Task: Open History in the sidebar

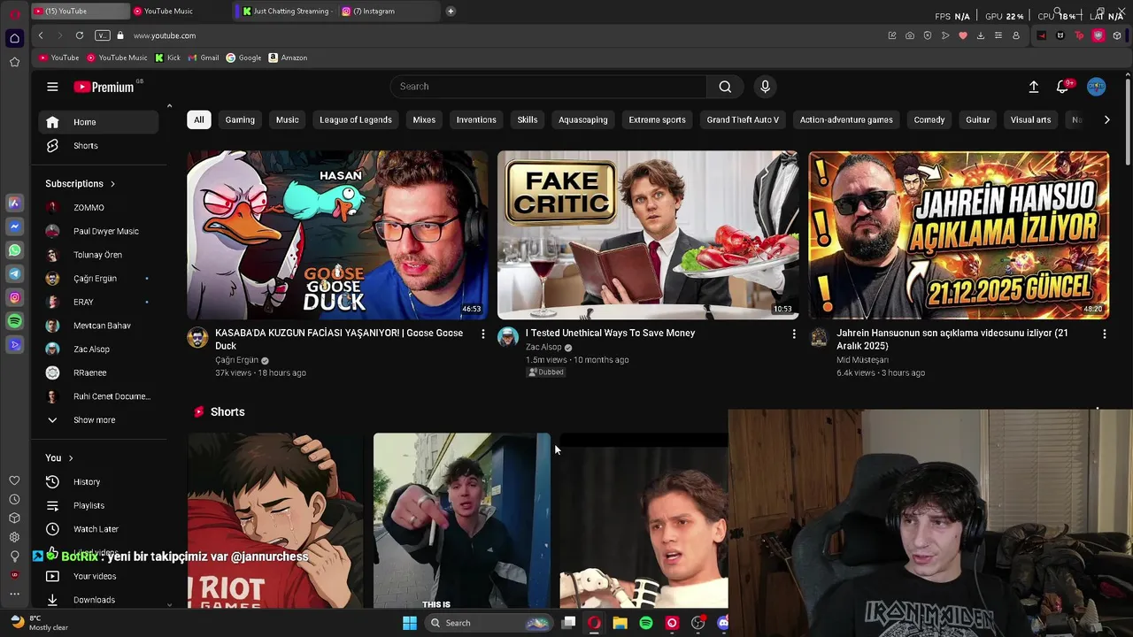Action: (x=98, y=482)
